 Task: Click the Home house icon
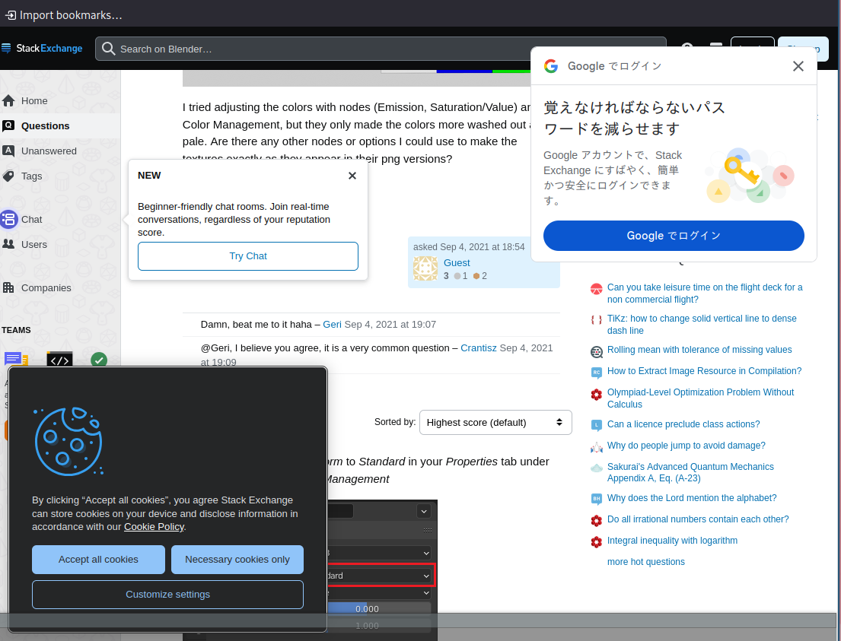coord(8,101)
